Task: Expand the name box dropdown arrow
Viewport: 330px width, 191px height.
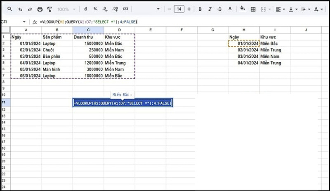Action: 24,22
